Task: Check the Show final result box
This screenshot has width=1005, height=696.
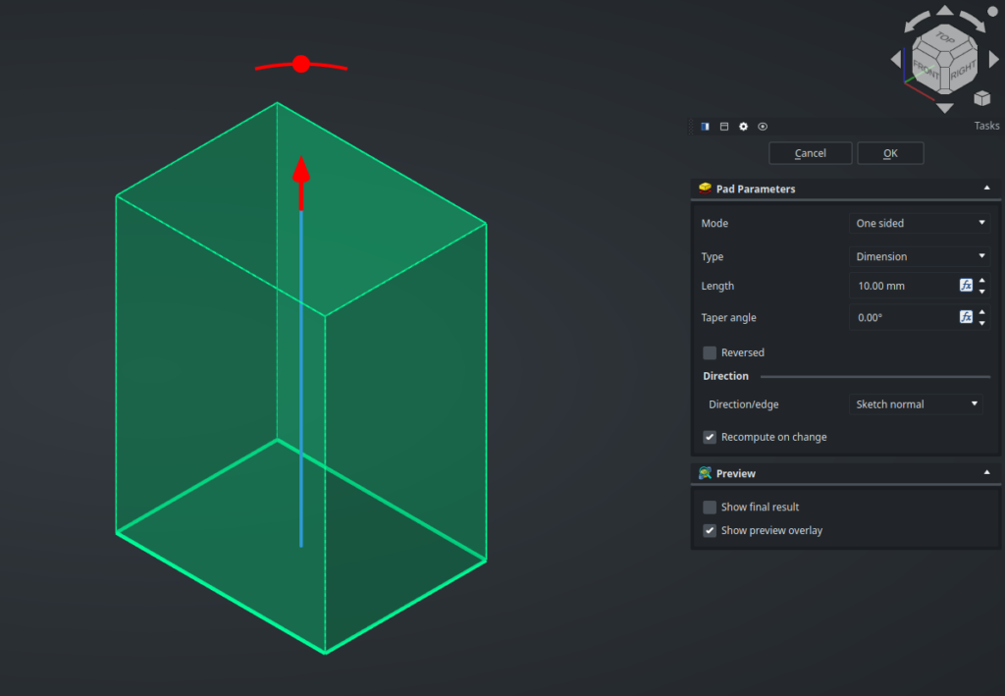Action: [x=710, y=508]
